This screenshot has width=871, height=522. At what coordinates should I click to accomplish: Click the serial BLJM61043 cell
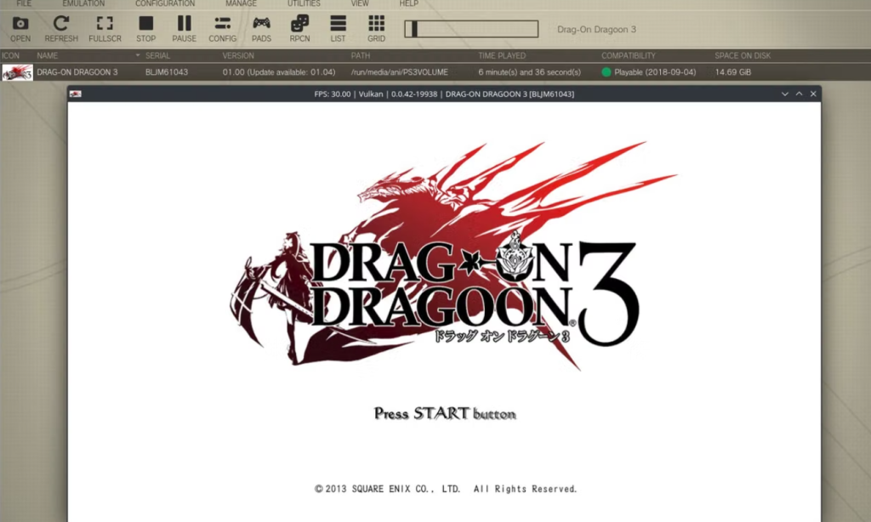coord(167,72)
